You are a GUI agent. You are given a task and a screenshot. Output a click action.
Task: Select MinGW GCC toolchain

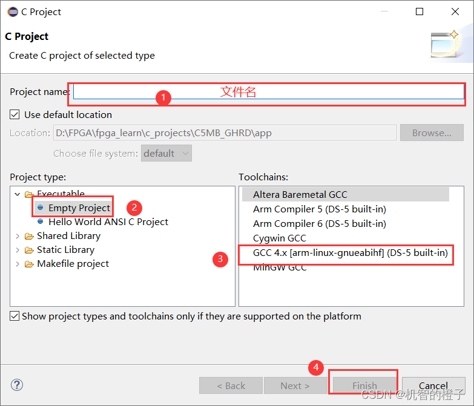coord(280,267)
